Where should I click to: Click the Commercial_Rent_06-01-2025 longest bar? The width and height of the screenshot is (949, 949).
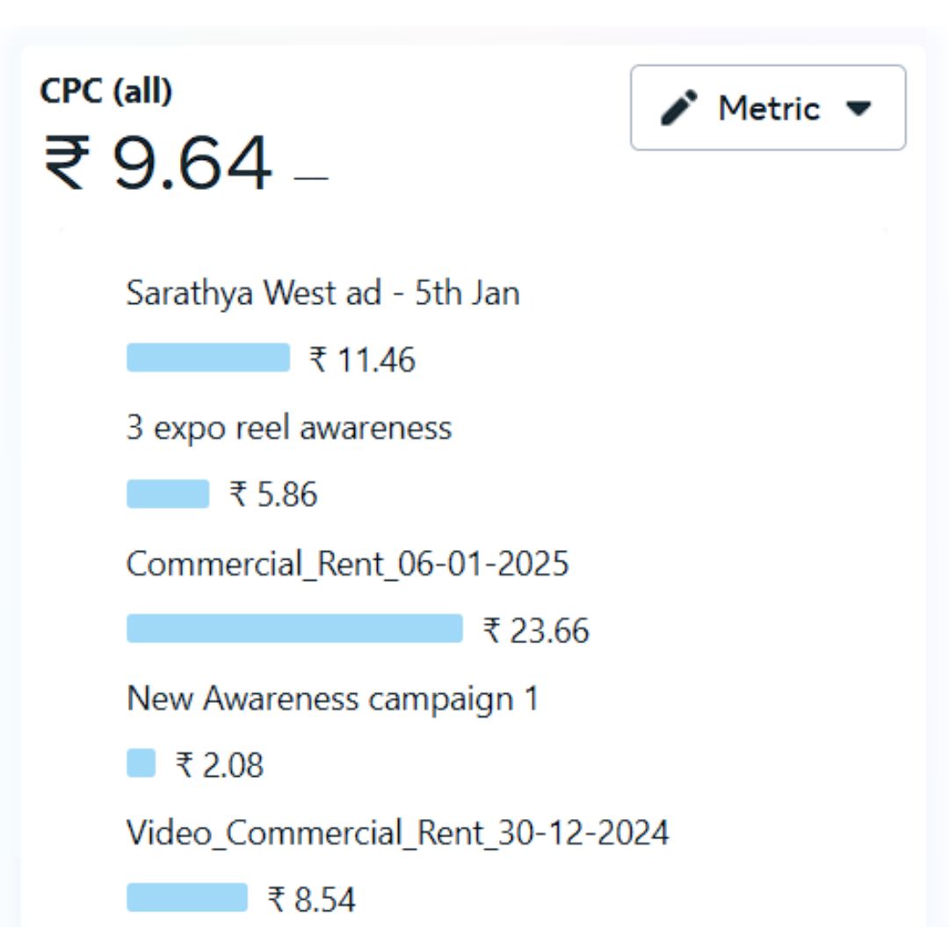click(x=294, y=628)
